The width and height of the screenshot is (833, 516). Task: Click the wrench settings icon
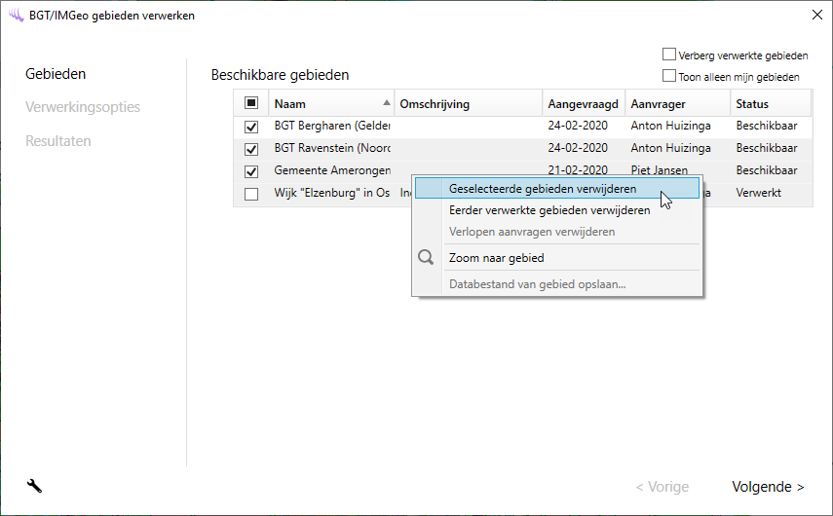point(35,487)
